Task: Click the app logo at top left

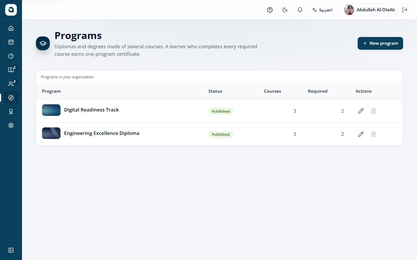Action: click(x=11, y=10)
